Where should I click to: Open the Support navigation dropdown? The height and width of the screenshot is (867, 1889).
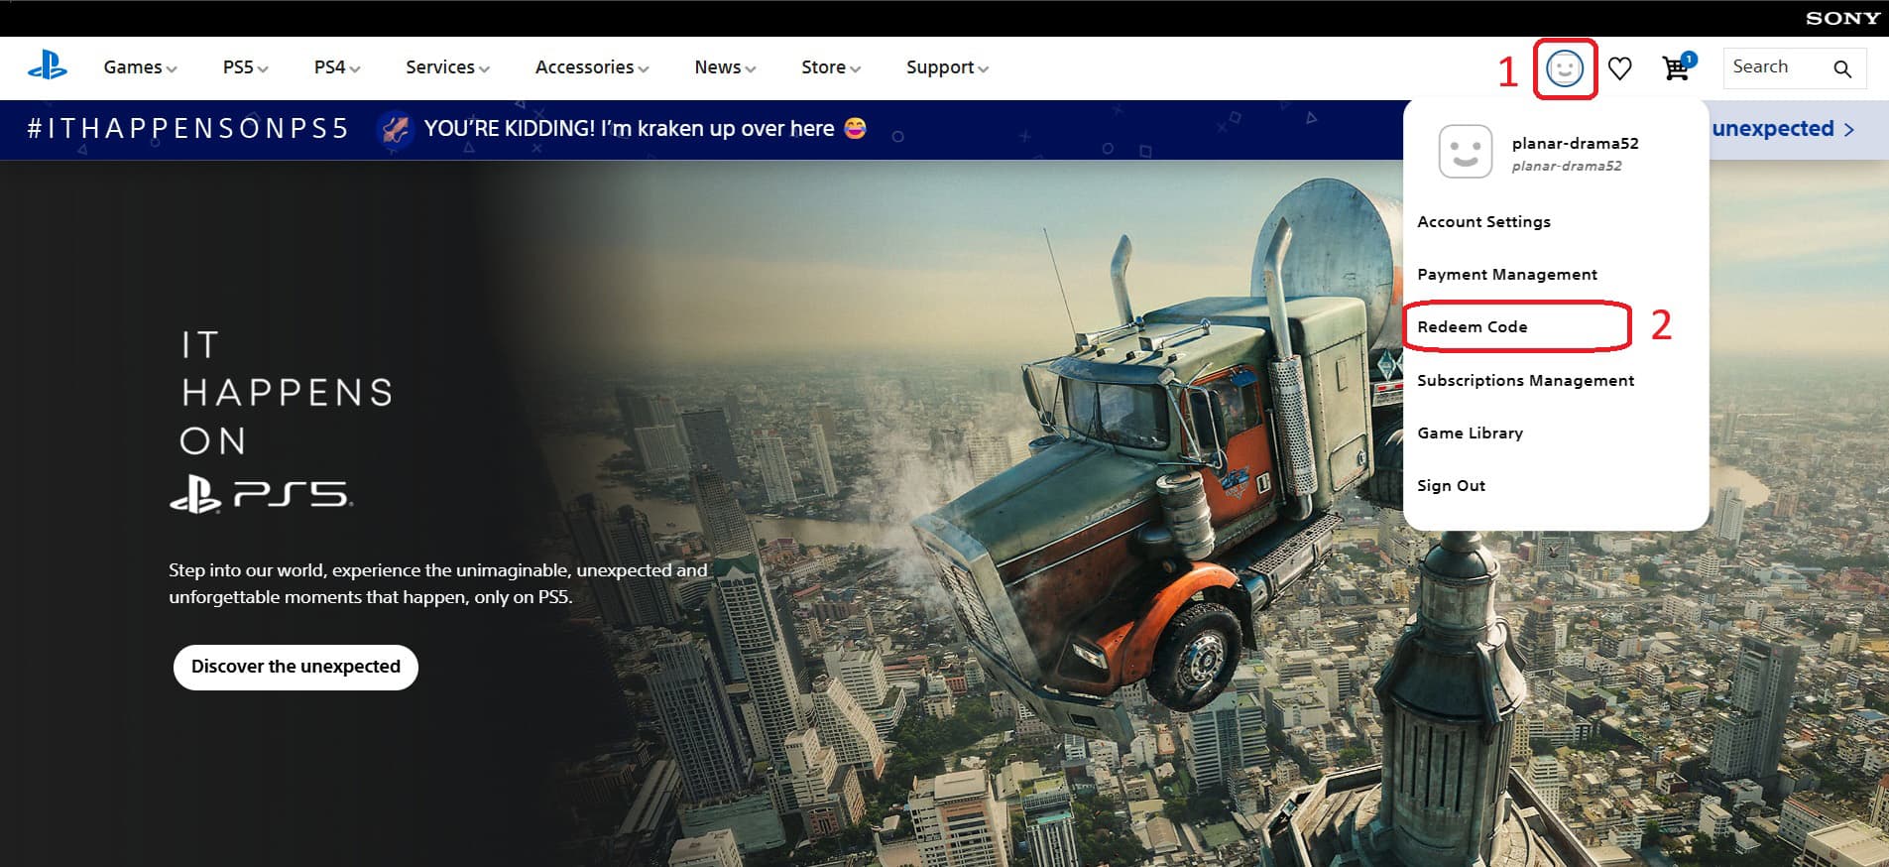click(947, 67)
